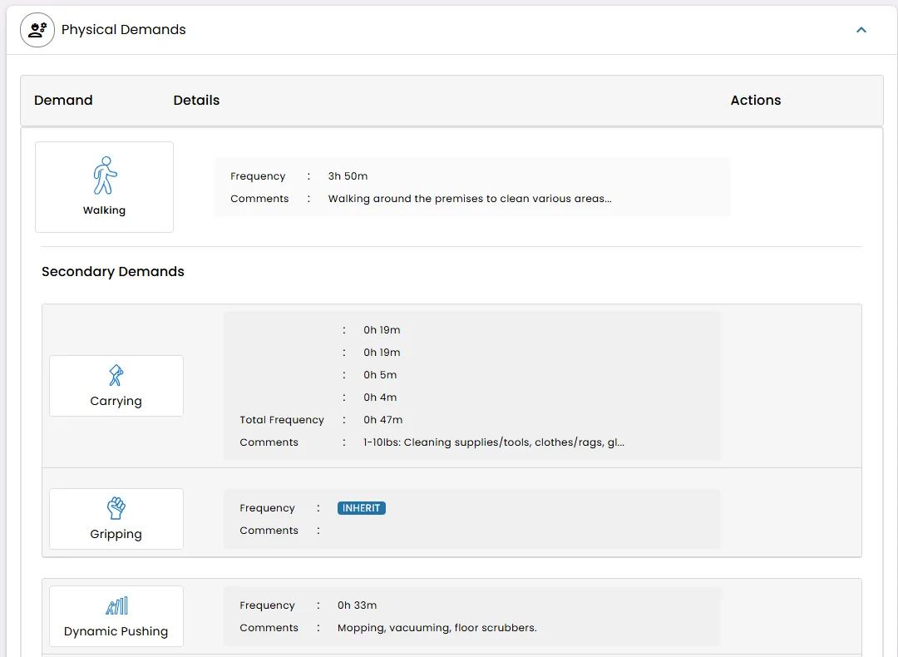Collapse the Physical Demands section chevron

click(x=861, y=30)
